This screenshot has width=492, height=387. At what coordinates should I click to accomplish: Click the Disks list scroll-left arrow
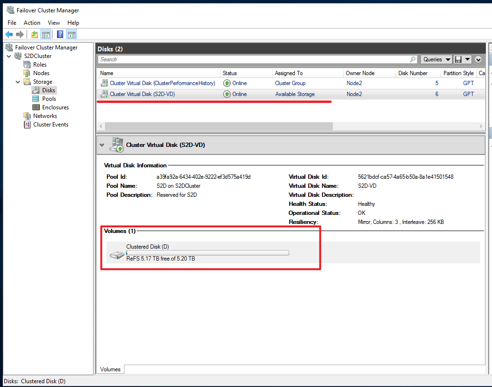click(x=101, y=126)
